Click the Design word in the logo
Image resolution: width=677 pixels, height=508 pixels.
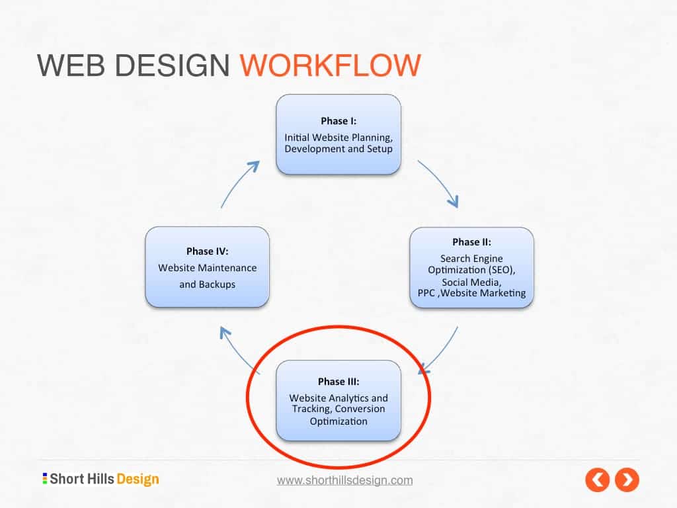coord(139,478)
